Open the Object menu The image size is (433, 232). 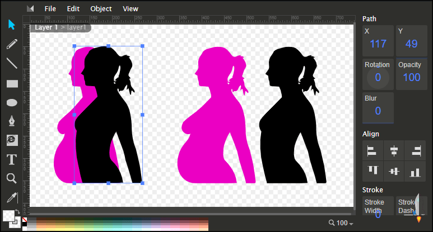pyautogui.click(x=101, y=9)
